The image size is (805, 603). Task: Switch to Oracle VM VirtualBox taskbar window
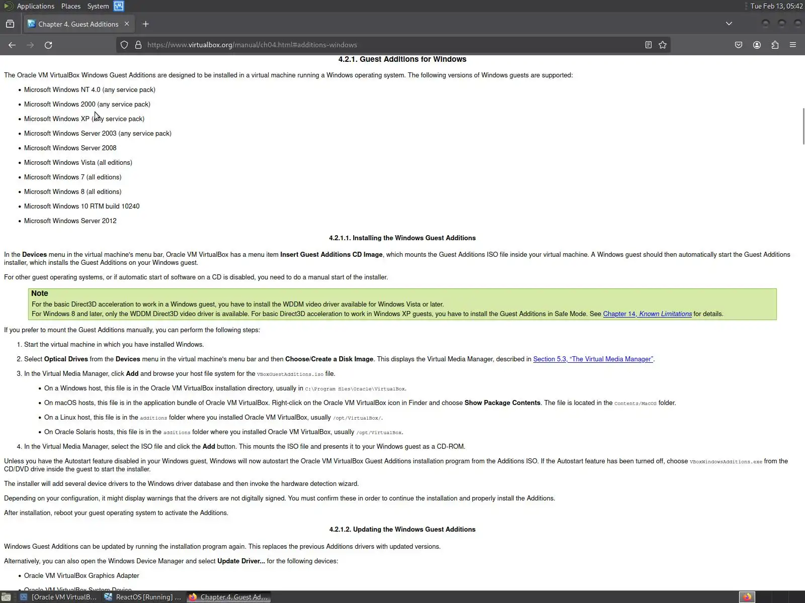tap(58, 597)
